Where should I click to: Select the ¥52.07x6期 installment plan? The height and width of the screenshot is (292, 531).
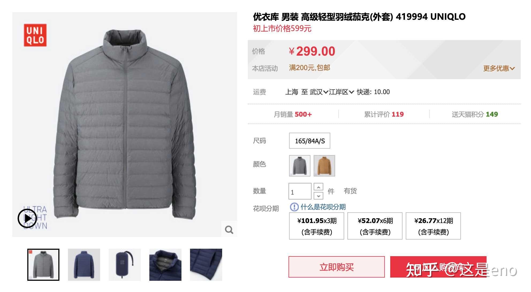tap(375, 226)
